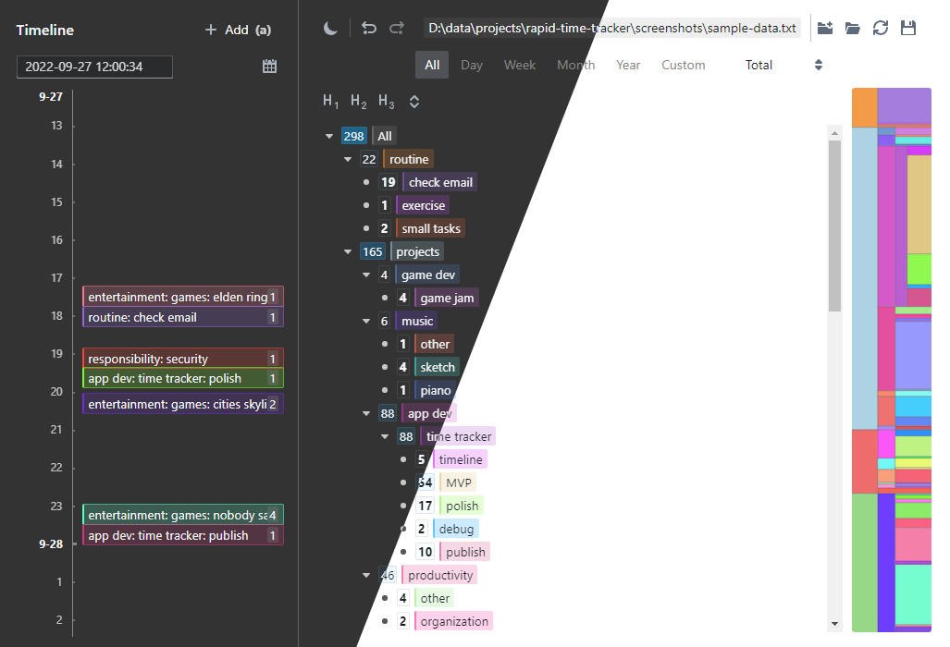Viewport: 950px width, 647px height.
Task: Open the elden ring timeline entry
Action: click(183, 297)
